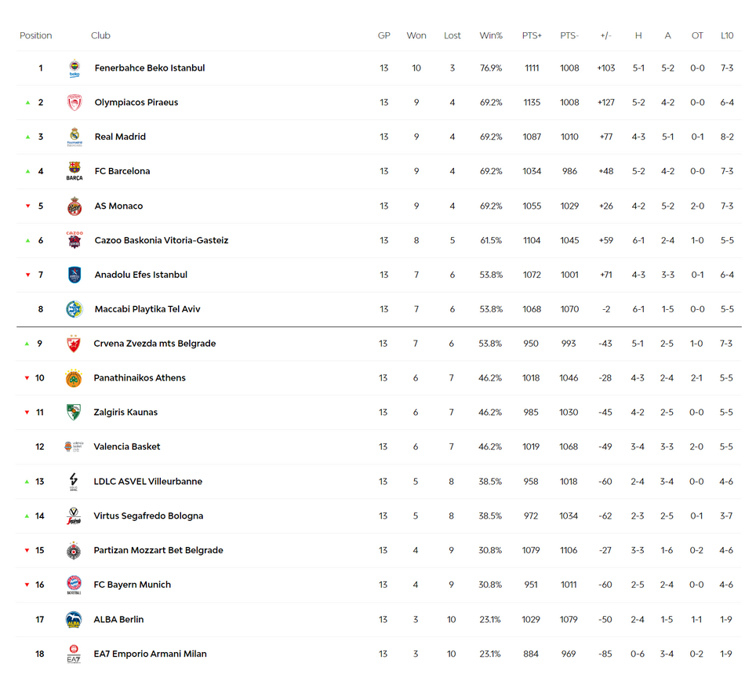The height and width of the screenshot is (674, 745).
Task: Open the Valencia Basket team link
Action: coord(127,446)
